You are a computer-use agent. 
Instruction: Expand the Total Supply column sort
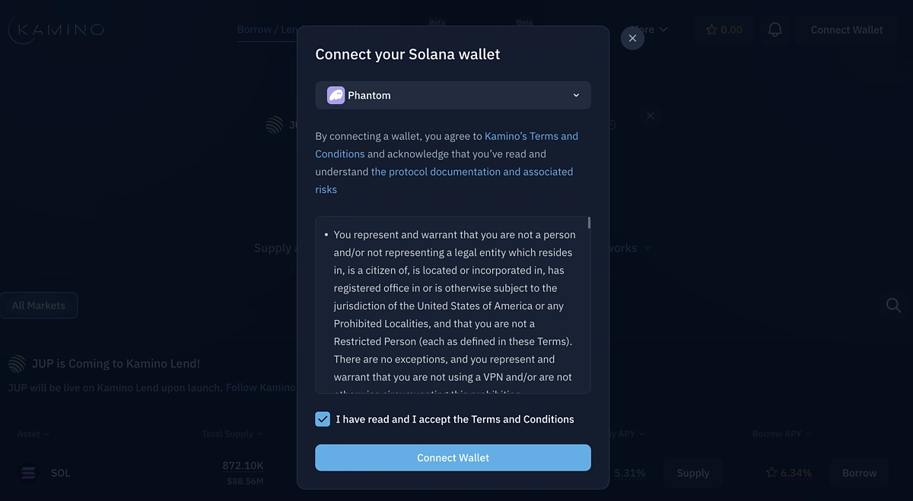point(231,433)
